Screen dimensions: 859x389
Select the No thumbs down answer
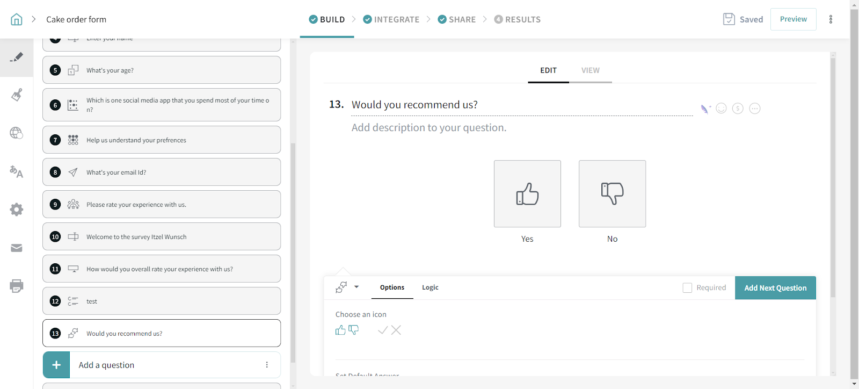click(x=612, y=194)
